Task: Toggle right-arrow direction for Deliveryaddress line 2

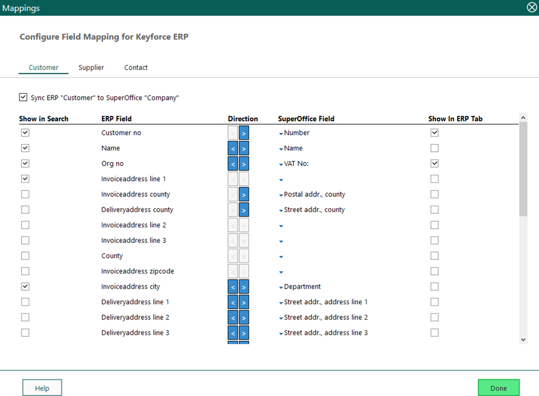Action: pos(244,318)
